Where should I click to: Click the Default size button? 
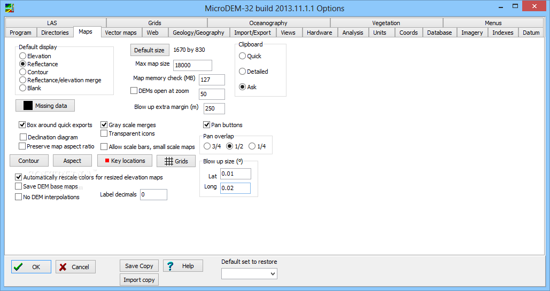150,50
